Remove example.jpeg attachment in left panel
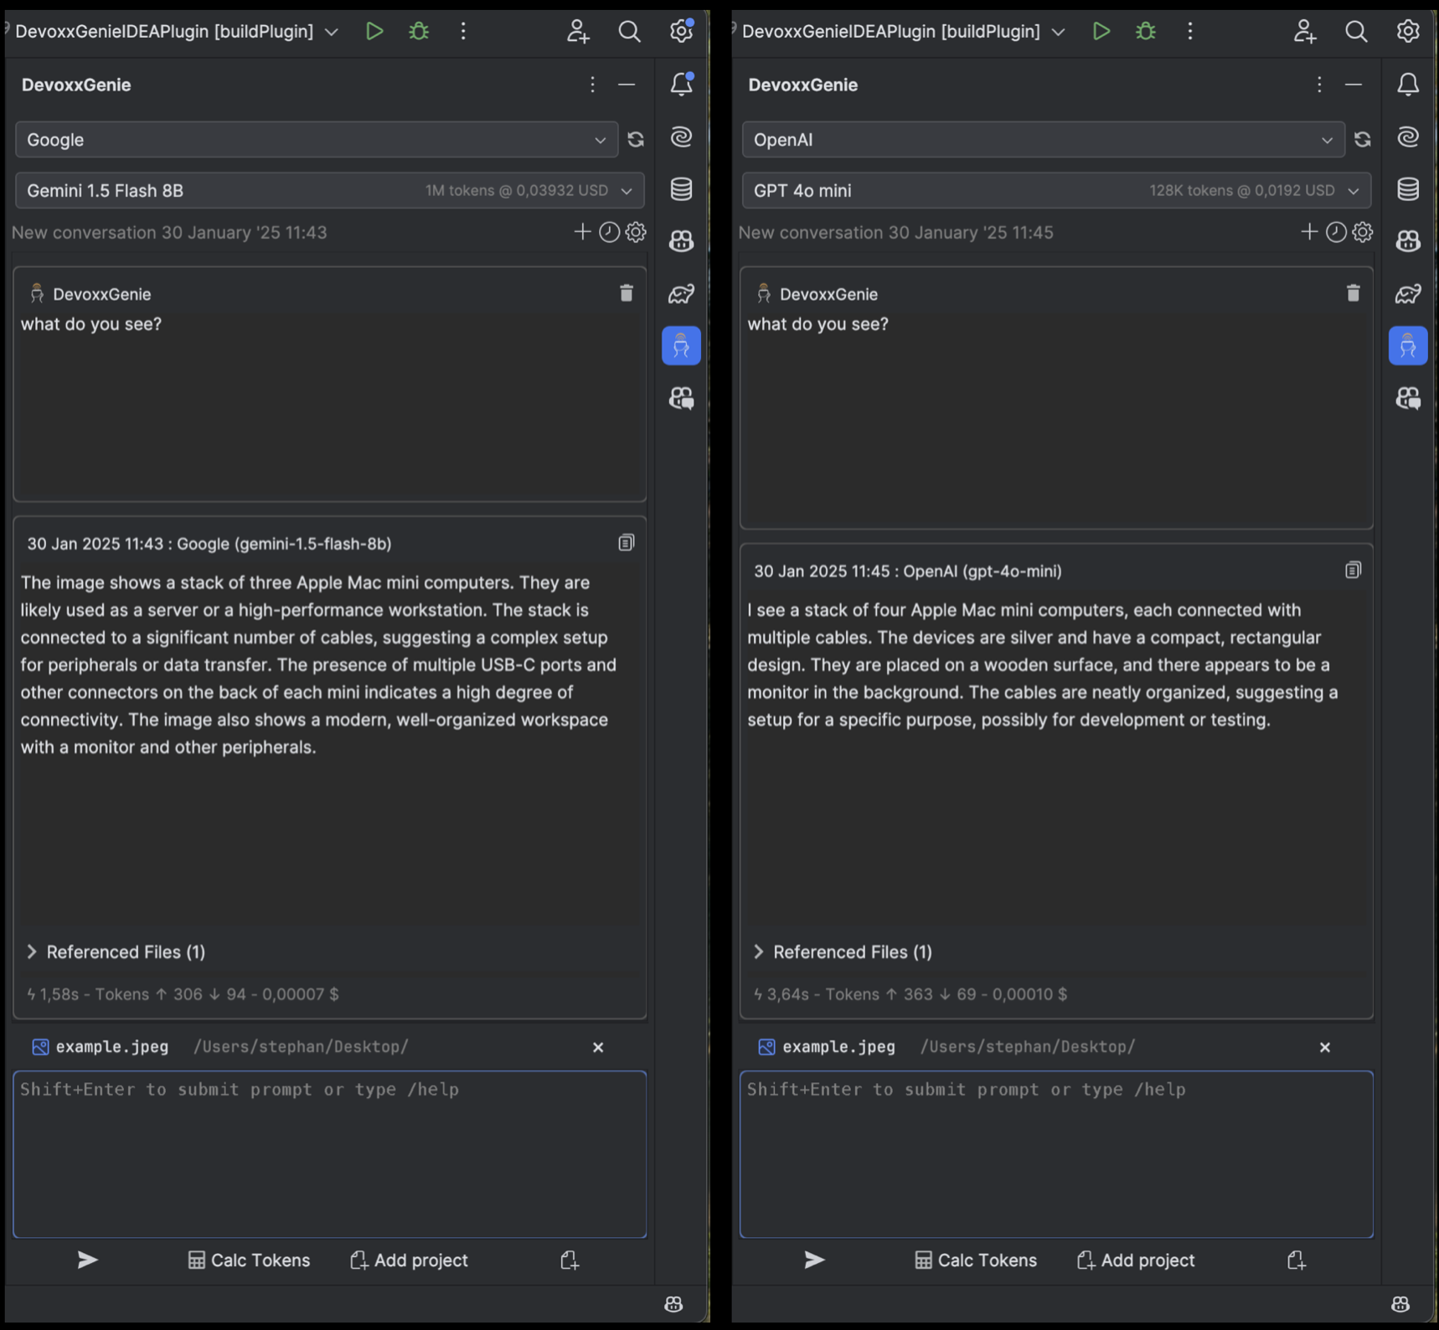The image size is (1439, 1330). 598,1047
